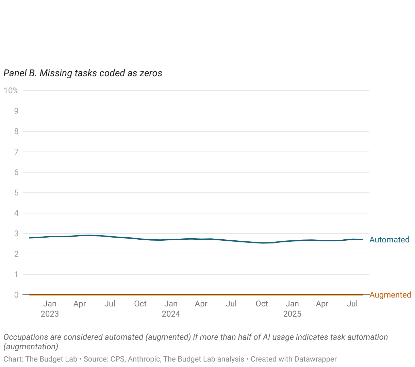Click the 5 y-axis label
Screen dimensions: 415x367
pyautogui.click(x=16, y=193)
